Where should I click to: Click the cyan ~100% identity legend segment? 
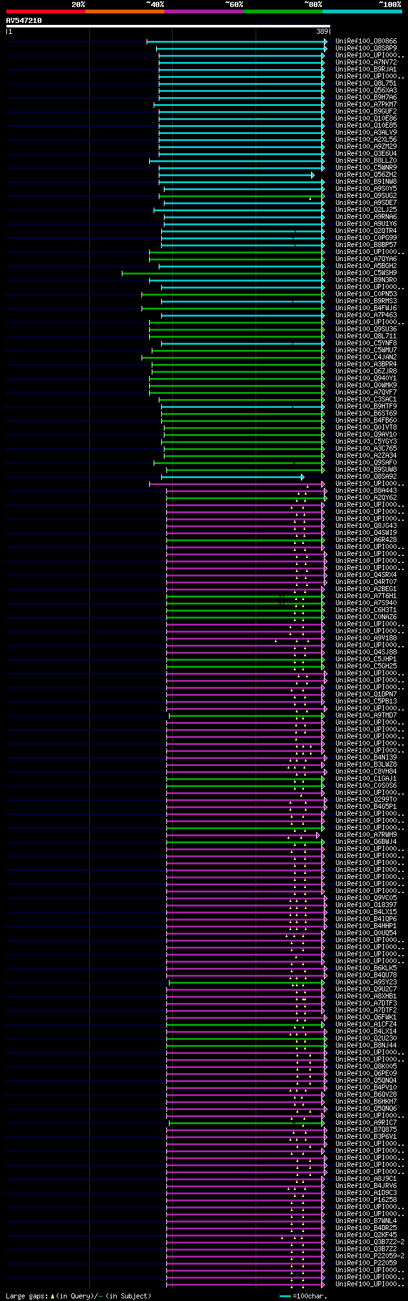pos(362,11)
